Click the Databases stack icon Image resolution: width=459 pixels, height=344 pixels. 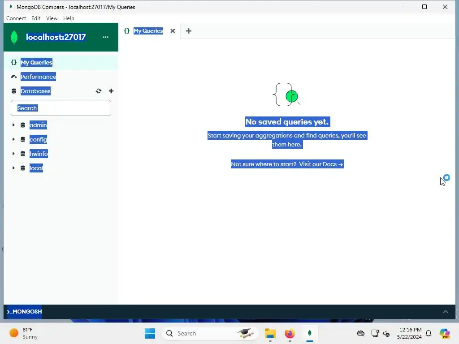click(14, 91)
